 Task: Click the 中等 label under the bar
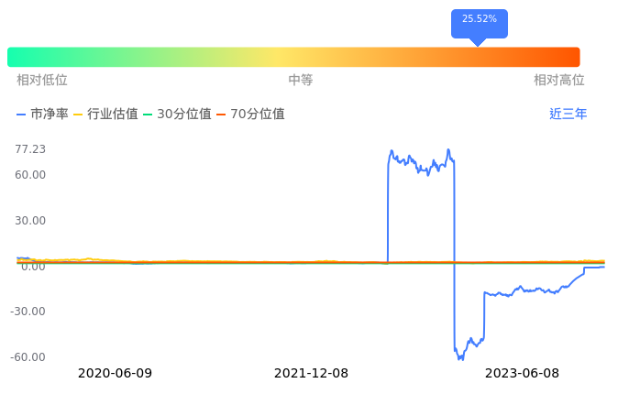[x=301, y=81]
